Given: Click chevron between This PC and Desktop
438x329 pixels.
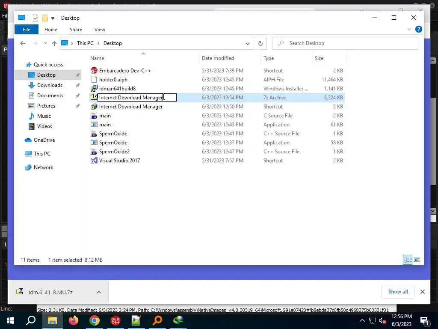Looking at the screenshot, I should coord(98,43).
